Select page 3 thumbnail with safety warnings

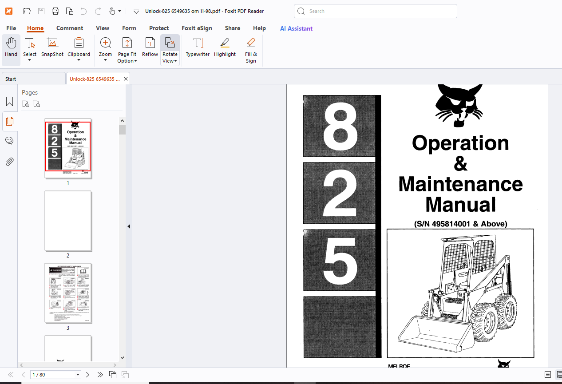click(x=68, y=293)
